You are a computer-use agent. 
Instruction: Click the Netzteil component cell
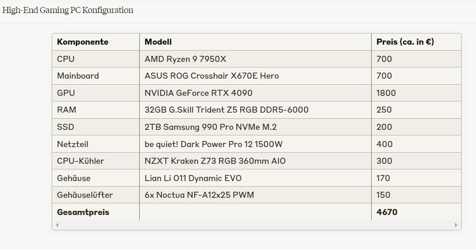(95, 144)
